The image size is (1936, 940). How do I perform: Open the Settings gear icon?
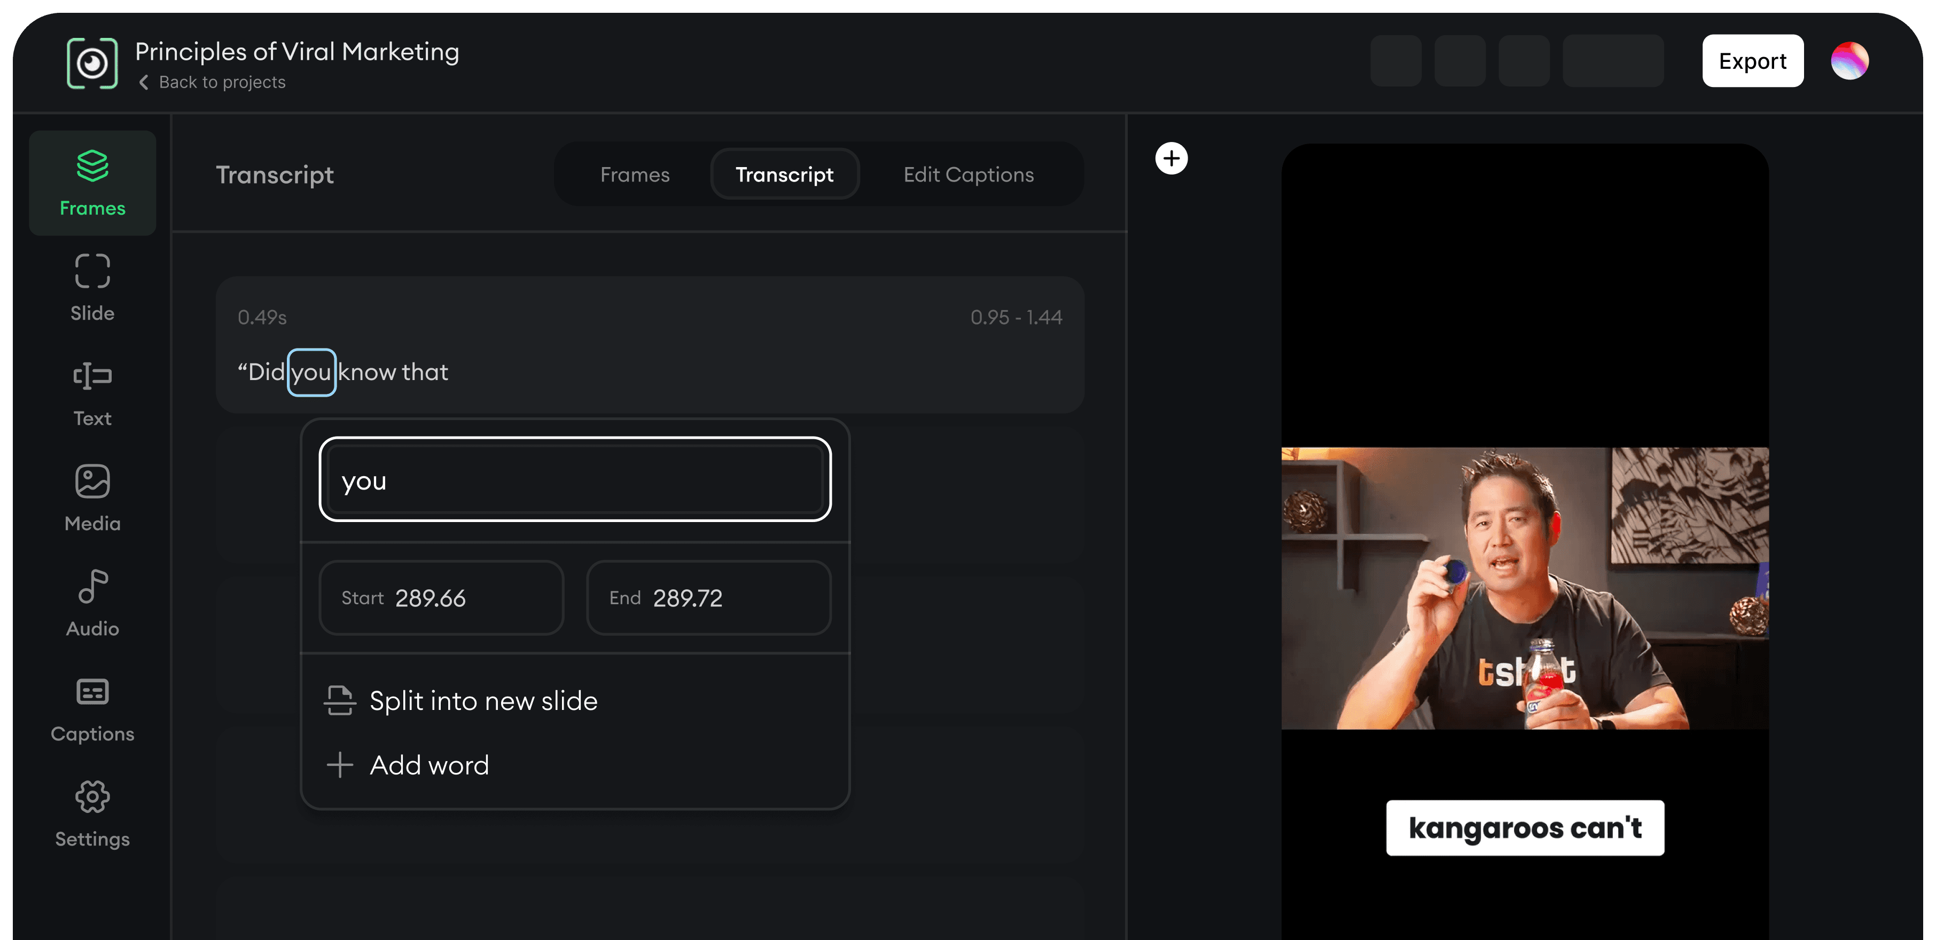point(92,797)
